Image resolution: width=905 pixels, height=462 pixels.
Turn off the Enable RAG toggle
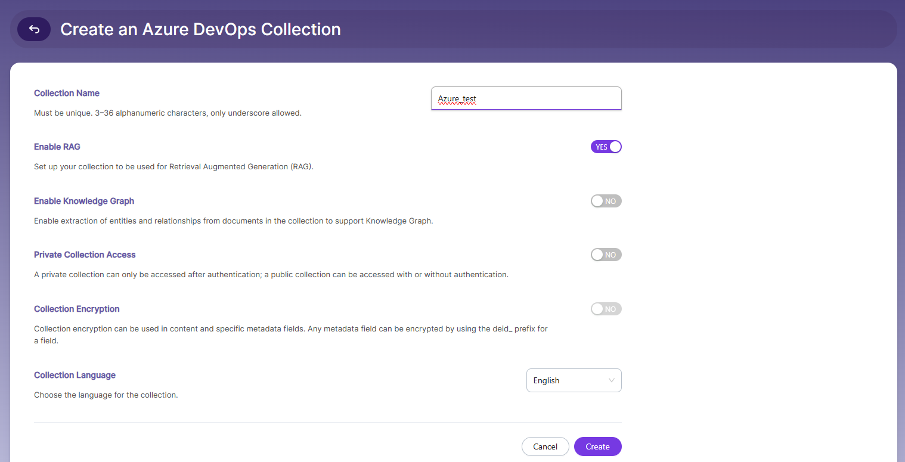[x=606, y=147]
